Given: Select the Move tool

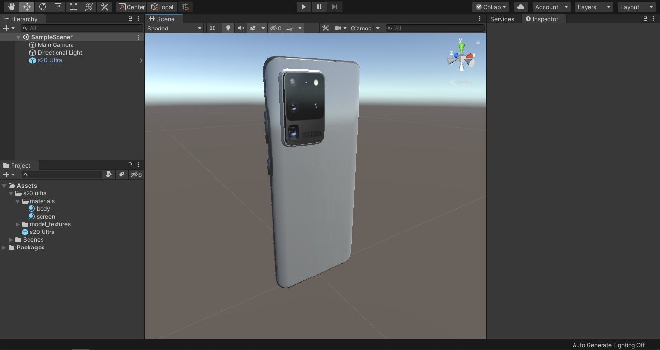Looking at the screenshot, I should pos(27,7).
